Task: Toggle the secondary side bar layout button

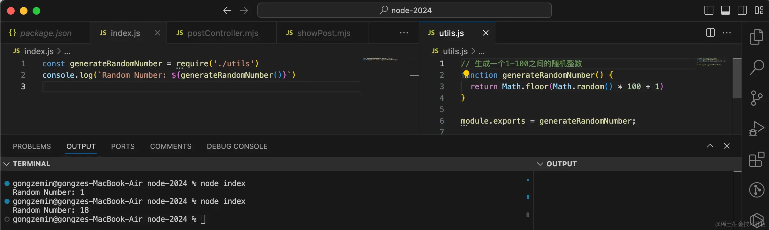Action: [x=742, y=11]
